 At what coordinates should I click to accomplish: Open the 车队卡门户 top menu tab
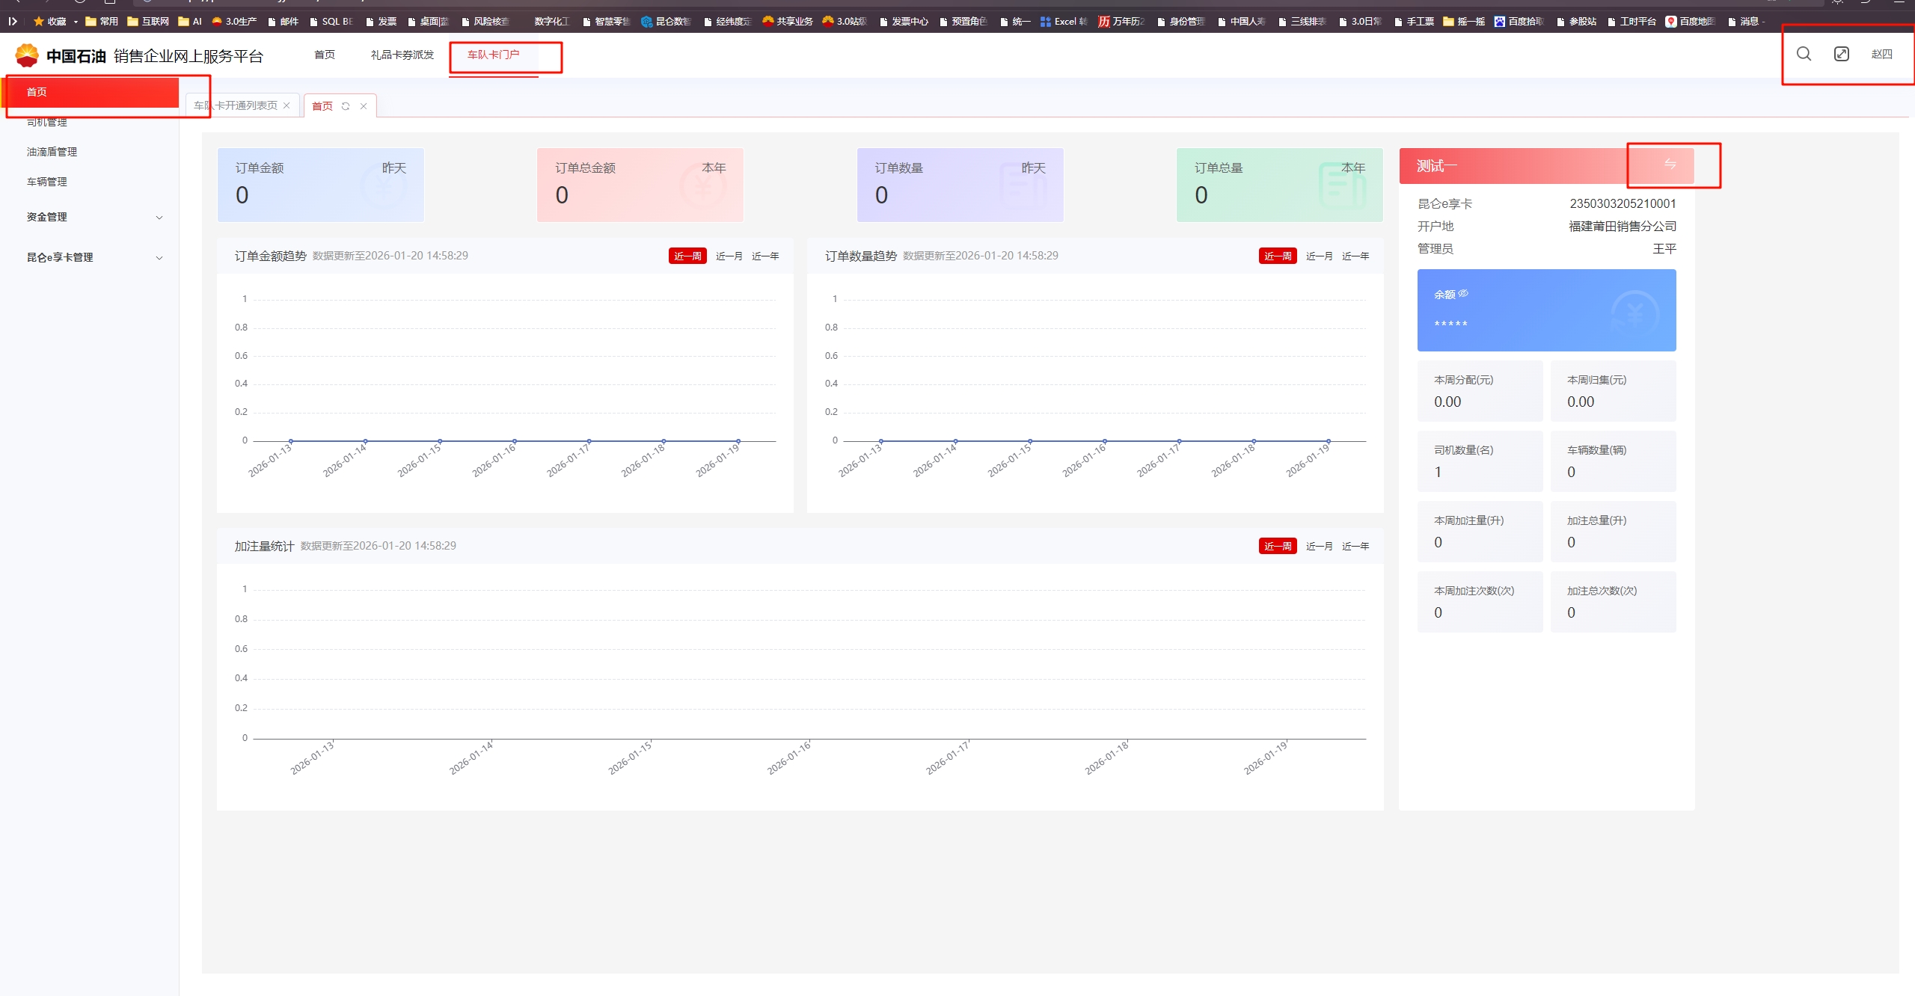pyautogui.click(x=493, y=55)
